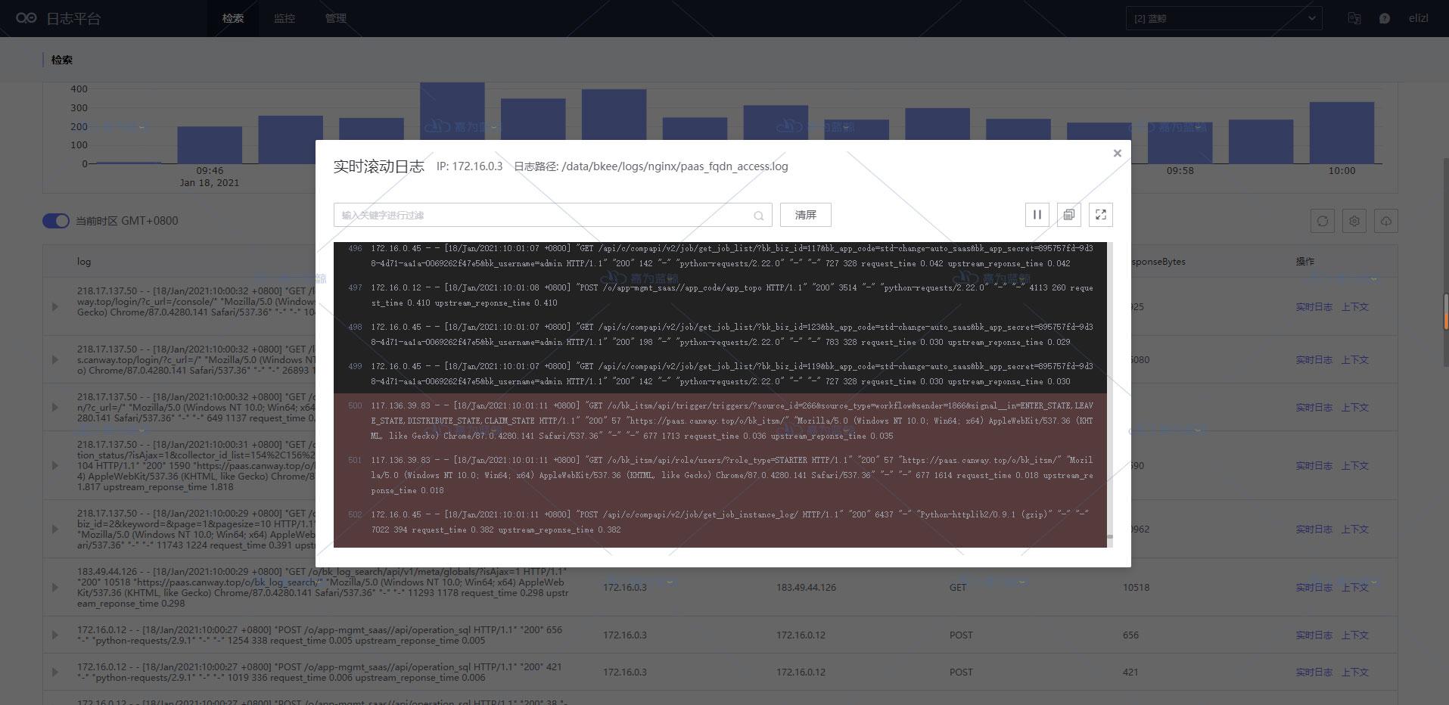Expand log dialog to fullscreen

[x=1100, y=215]
